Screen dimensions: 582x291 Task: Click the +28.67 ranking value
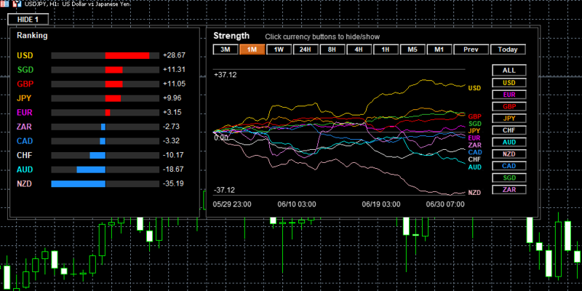174,56
